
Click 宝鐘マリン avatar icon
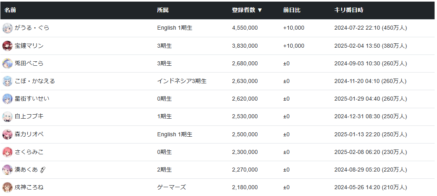point(7,46)
